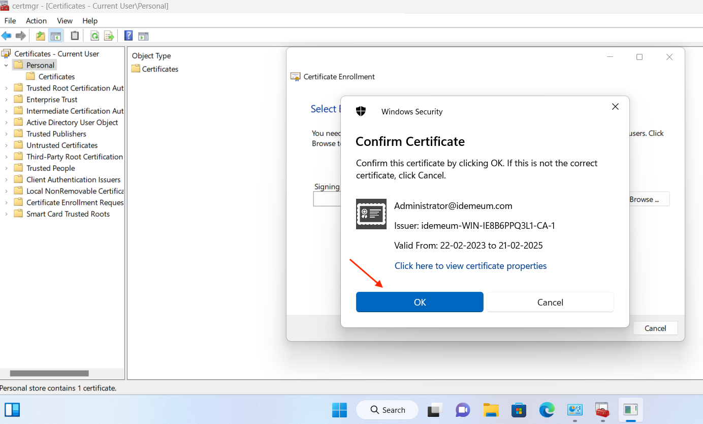This screenshot has height=424, width=703.
Task: Click the Signing certificate input field
Action: pos(327,199)
